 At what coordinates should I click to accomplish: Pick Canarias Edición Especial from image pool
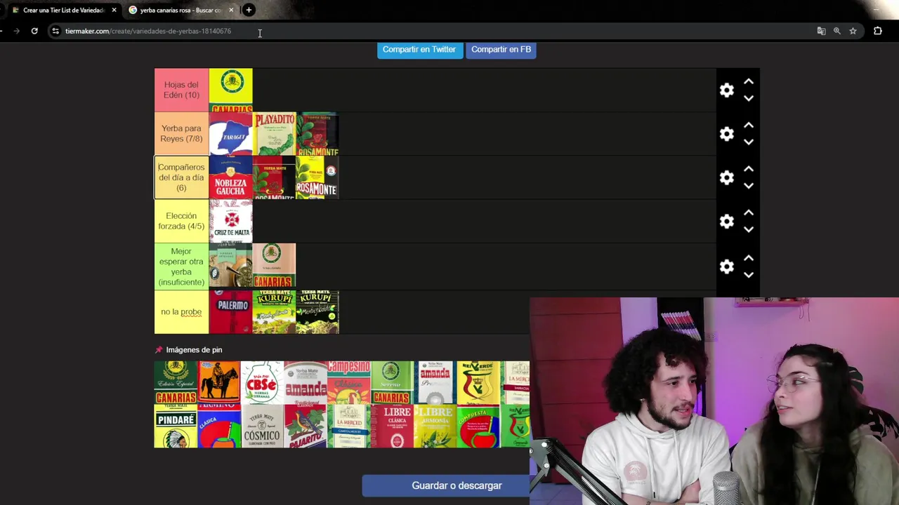click(176, 383)
